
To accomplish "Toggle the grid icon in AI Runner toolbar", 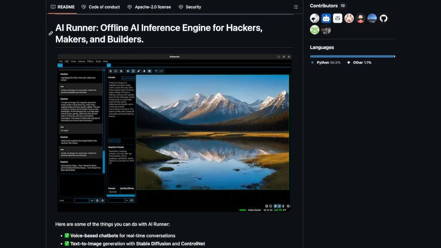I will click(149, 71).
